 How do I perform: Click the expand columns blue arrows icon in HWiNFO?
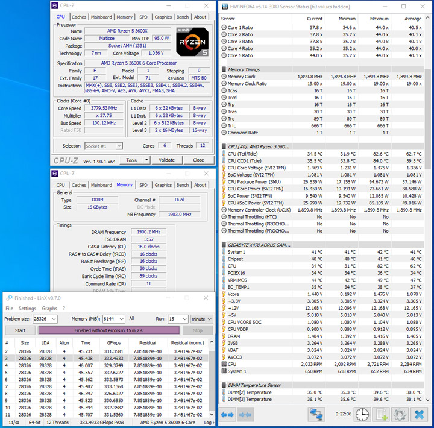(x=228, y=415)
